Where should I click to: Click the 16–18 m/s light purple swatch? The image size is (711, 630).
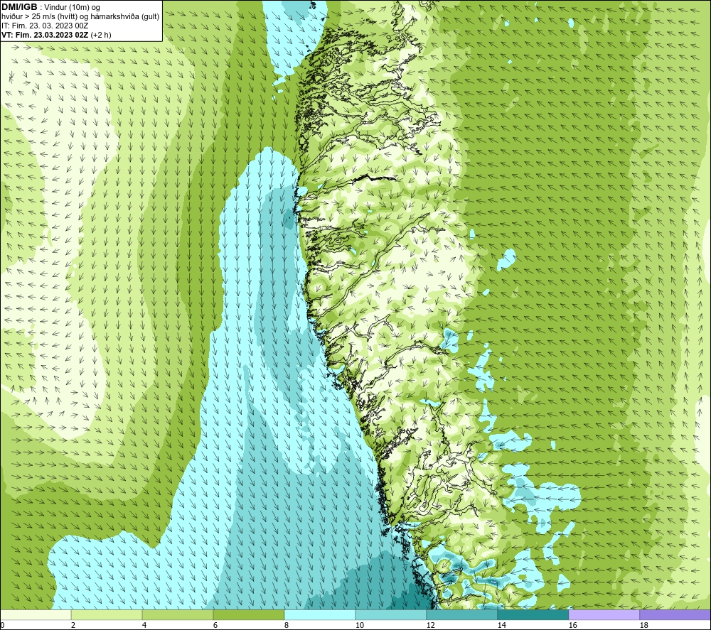click(604, 615)
